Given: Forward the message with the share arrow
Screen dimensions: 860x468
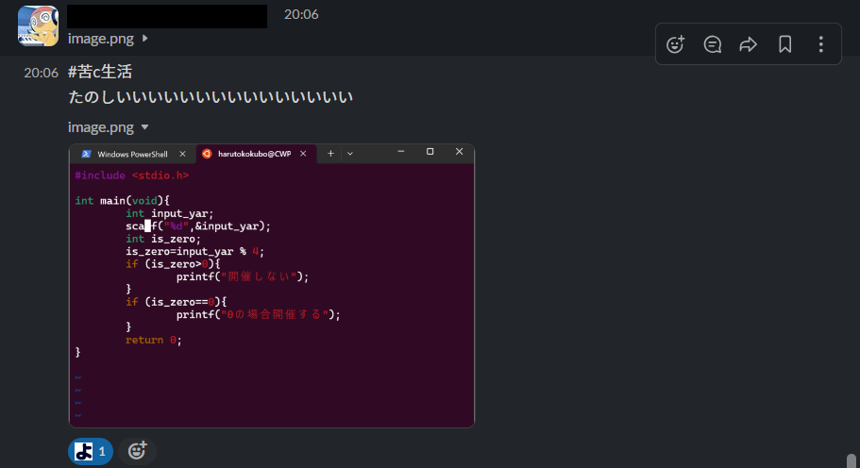Looking at the screenshot, I should pos(748,44).
